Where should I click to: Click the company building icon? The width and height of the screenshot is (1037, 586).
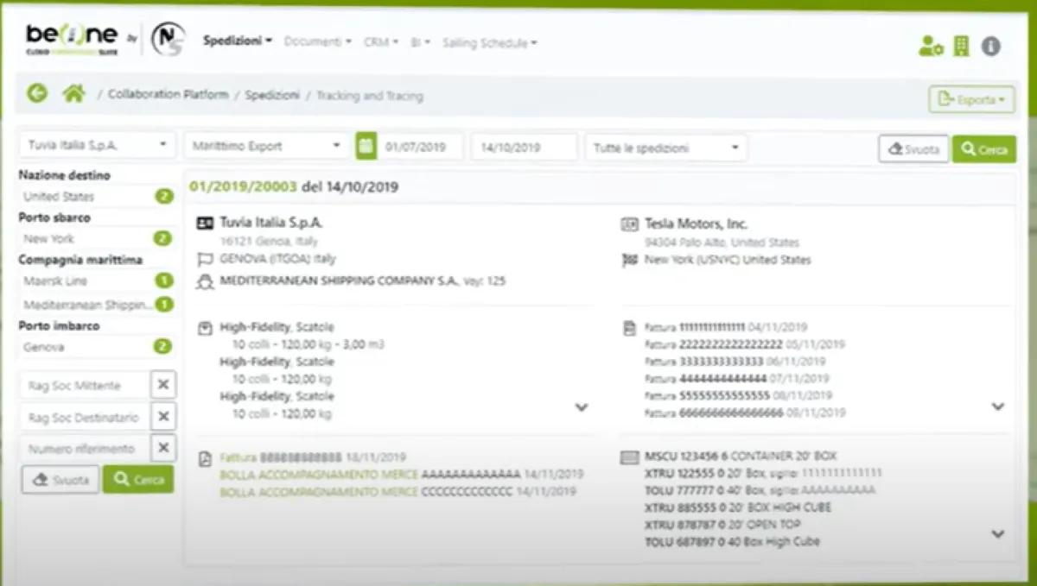click(961, 46)
